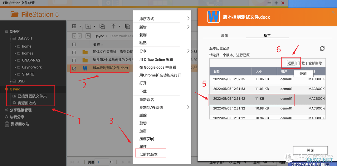Go forward with the right arrow button

click(x=80, y=36)
